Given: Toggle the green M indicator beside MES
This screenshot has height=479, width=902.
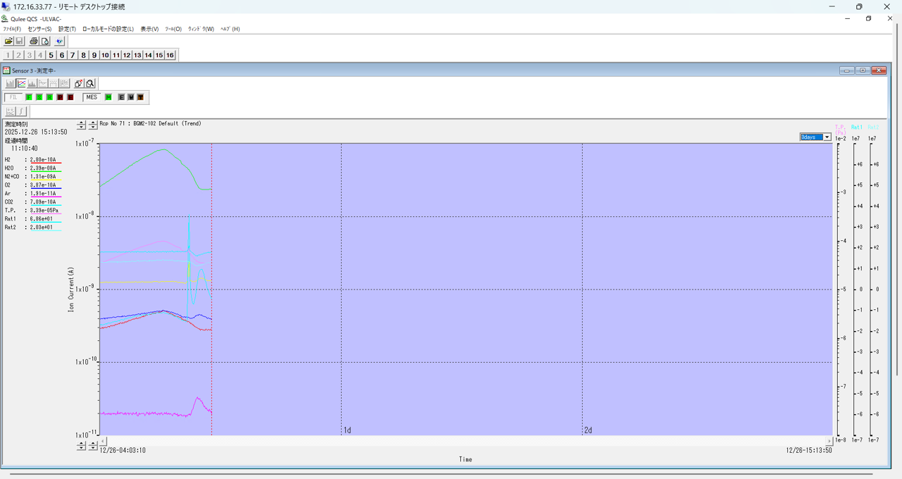Looking at the screenshot, I should coord(109,97).
